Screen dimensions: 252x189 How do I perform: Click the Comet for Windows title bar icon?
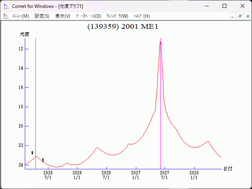(x=6, y=6)
